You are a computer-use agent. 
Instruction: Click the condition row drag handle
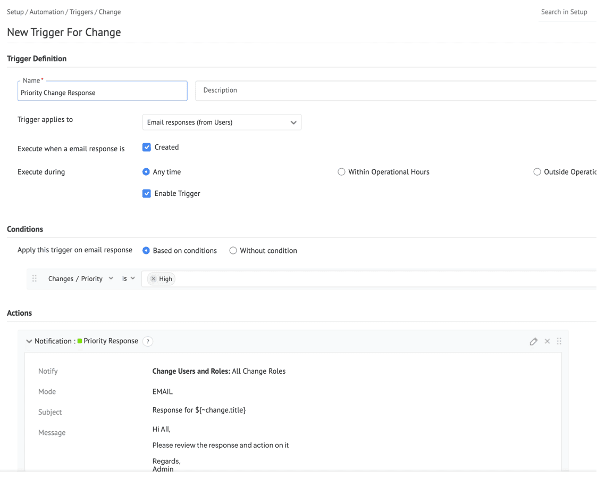click(35, 278)
